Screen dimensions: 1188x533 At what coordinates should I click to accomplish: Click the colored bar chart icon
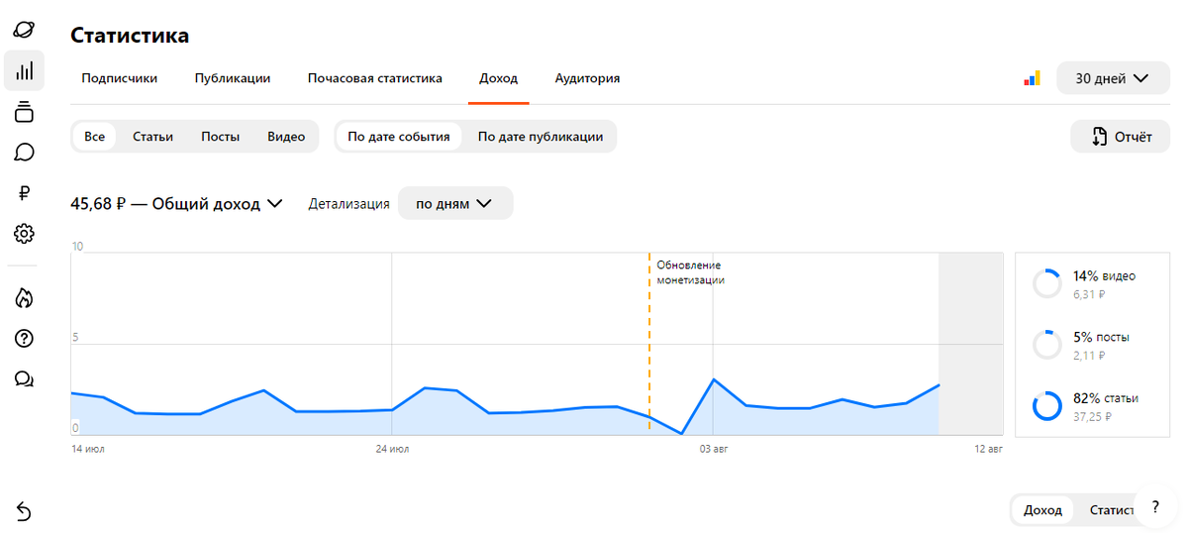(x=1032, y=78)
